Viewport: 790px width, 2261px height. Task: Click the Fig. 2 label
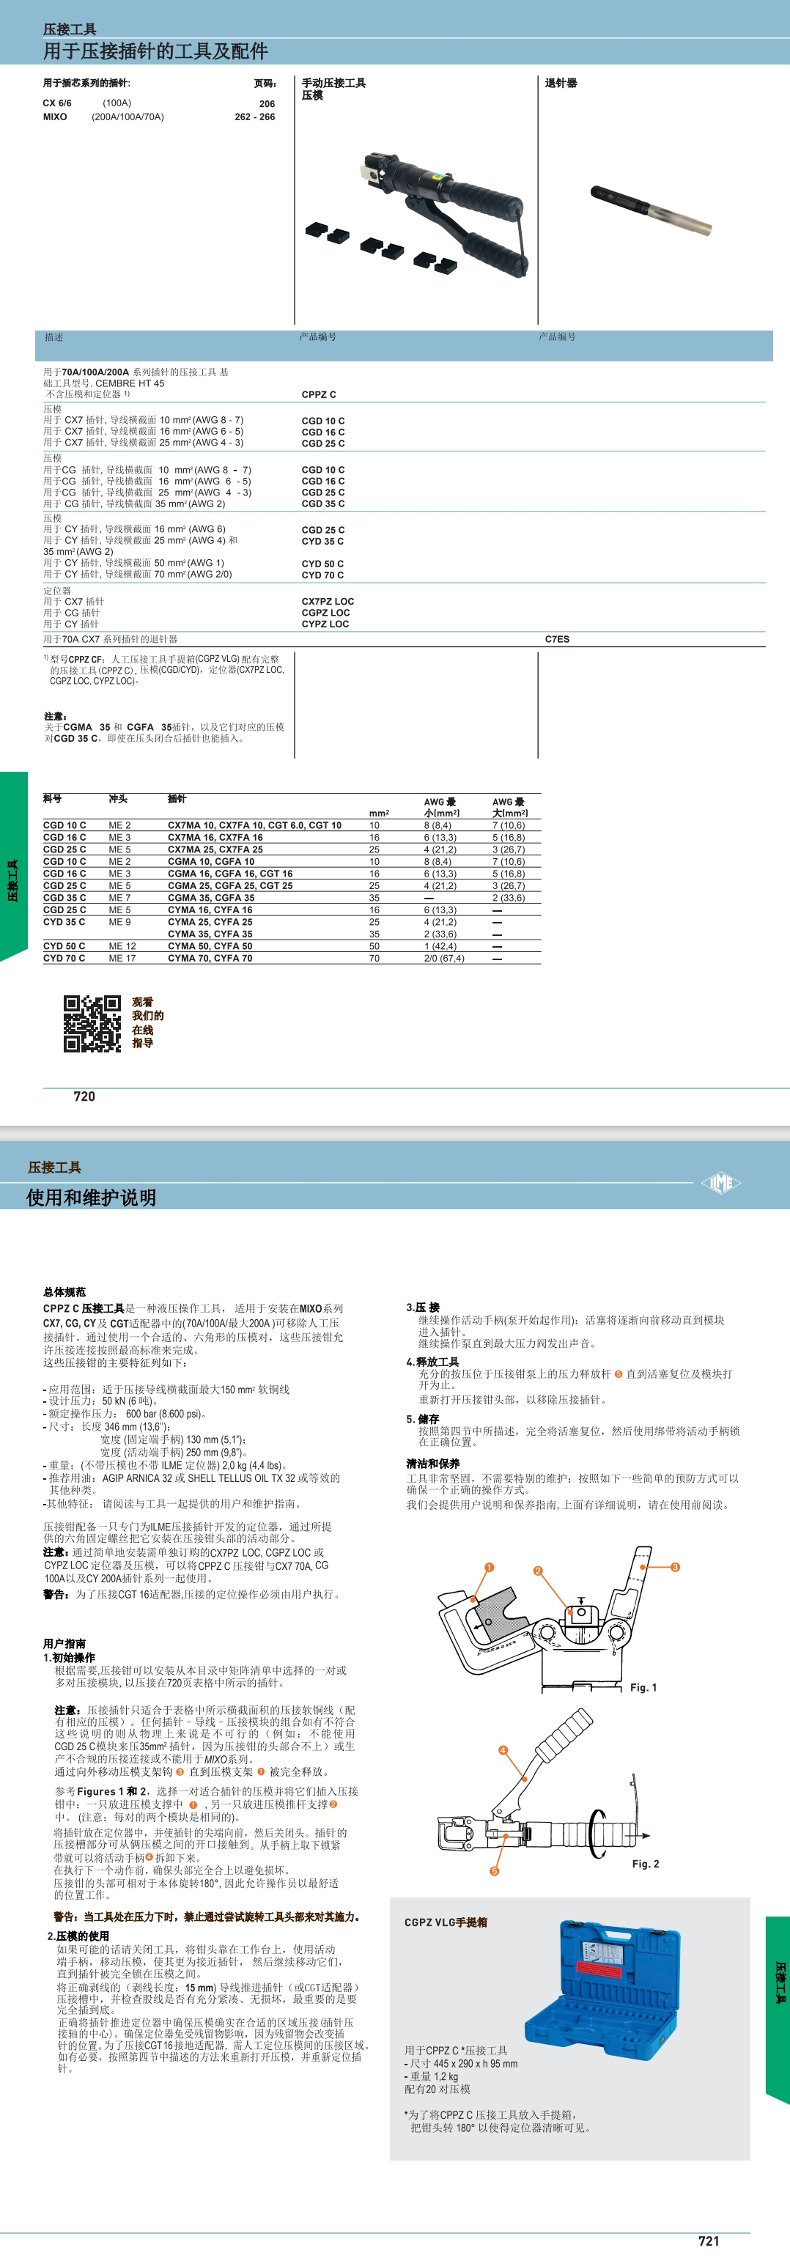[x=645, y=1863]
